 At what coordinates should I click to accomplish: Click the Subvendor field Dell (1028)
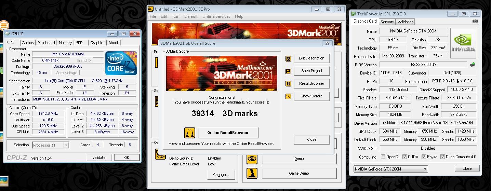[x=452, y=73]
